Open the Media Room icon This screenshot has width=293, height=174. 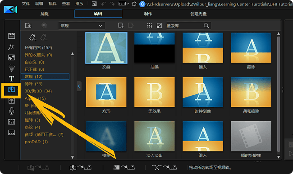11,36
